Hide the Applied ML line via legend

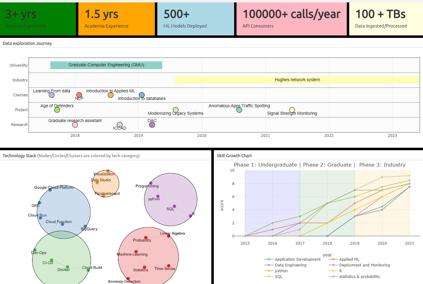349,259
